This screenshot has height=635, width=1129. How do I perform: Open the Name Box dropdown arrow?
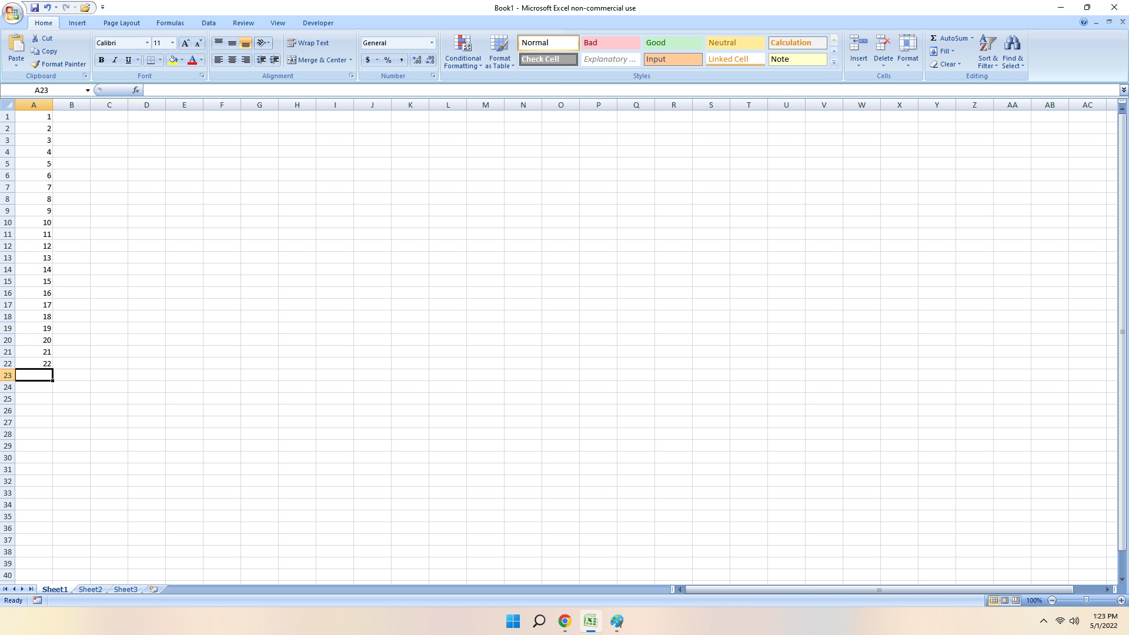tap(88, 91)
